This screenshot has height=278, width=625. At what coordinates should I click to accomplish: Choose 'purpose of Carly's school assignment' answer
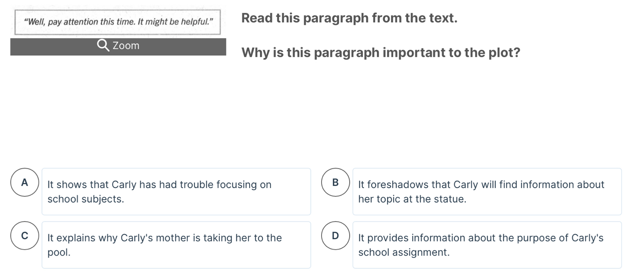tap(487, 245)
